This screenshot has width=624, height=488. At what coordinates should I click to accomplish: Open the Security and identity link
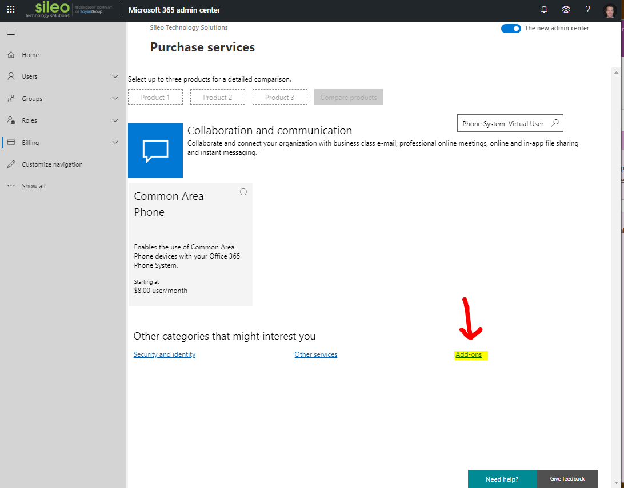[165, 354]
